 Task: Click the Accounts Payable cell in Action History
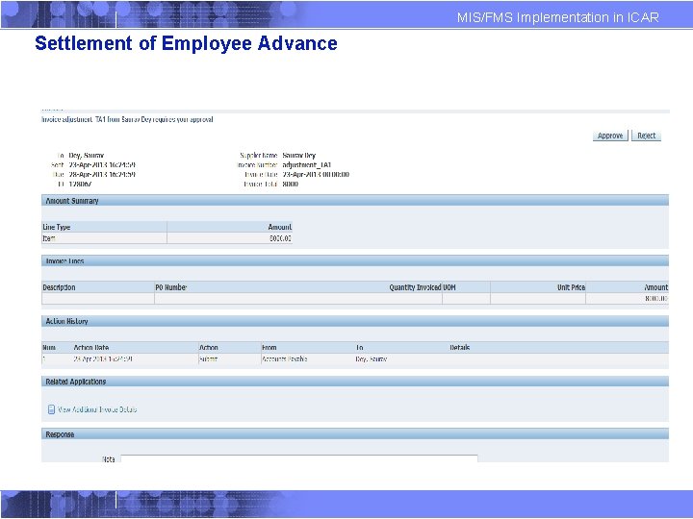coord(284,359)
